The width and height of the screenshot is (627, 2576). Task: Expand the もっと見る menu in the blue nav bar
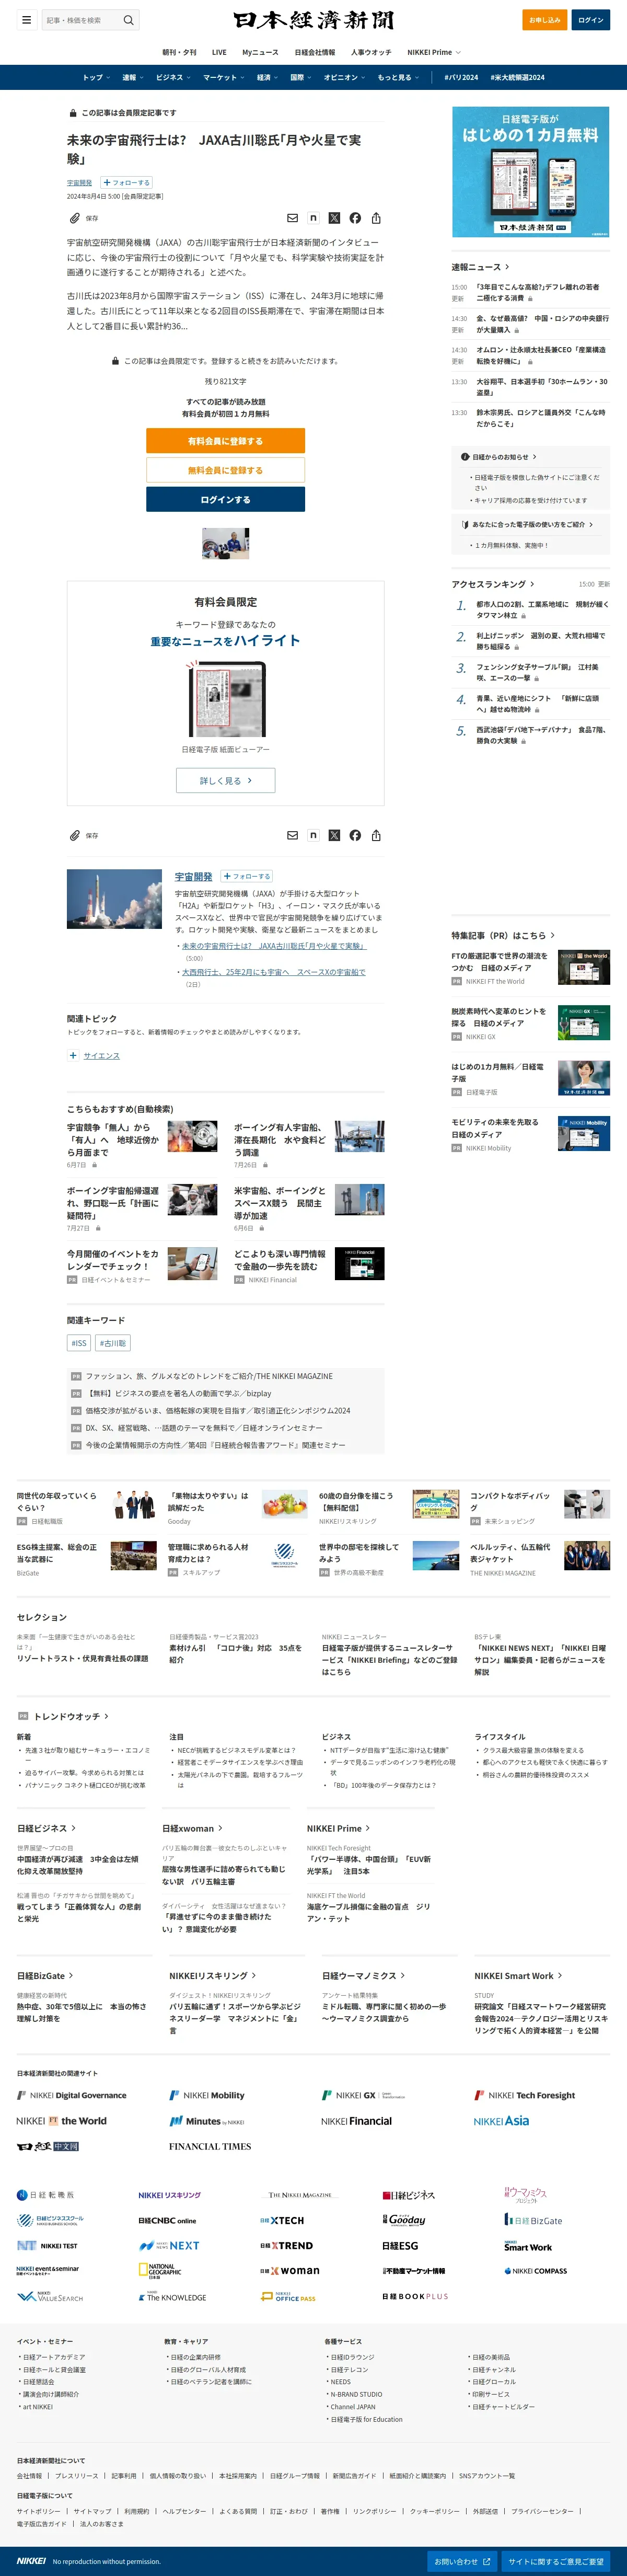(x=397, y=77)
